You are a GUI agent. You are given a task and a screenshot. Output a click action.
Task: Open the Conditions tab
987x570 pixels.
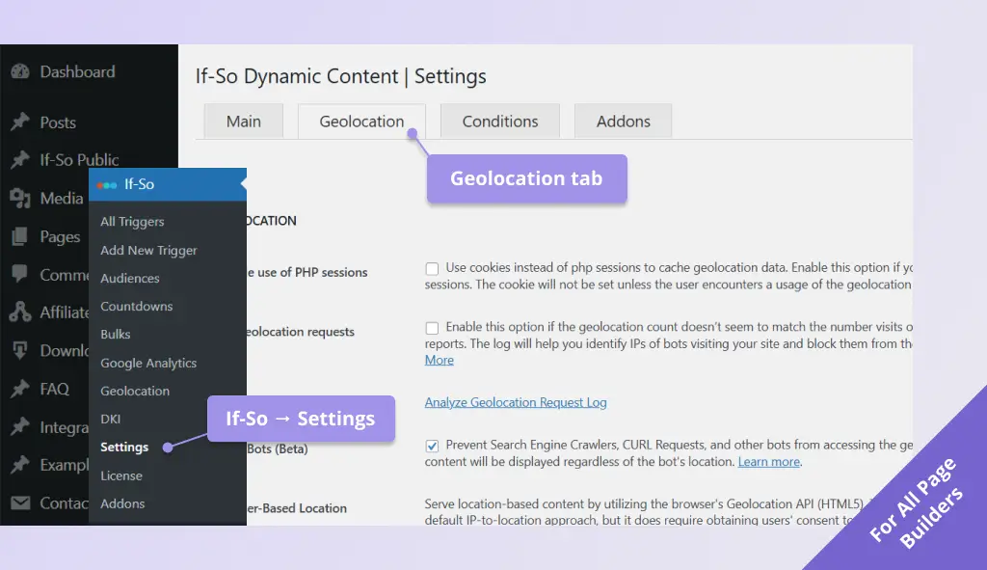pyautogui.click(x=499, y=122)
